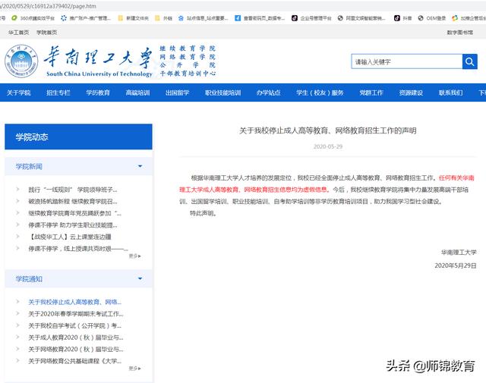
Task: Open the 数字图书馆 link
Action: click(460, 32)
